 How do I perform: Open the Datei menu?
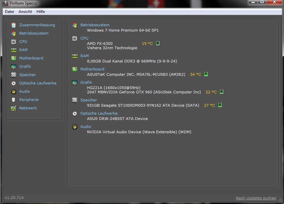(9, 12)
